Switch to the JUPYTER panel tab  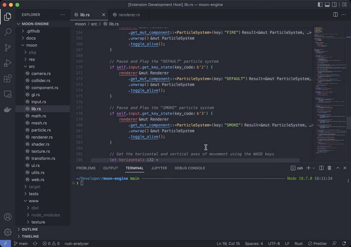click(x=159, y=168)
